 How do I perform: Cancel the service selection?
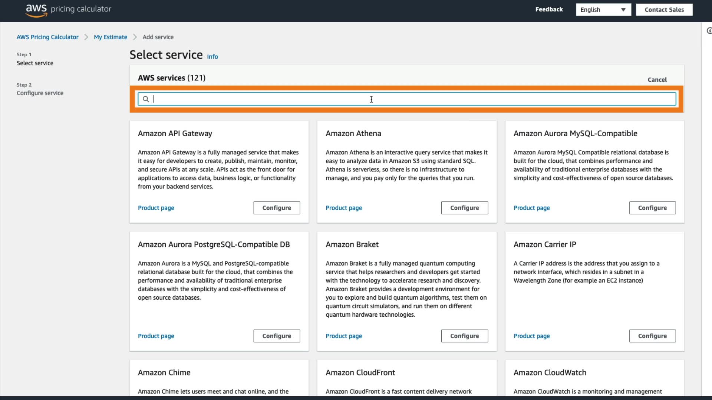coord(657,80)
